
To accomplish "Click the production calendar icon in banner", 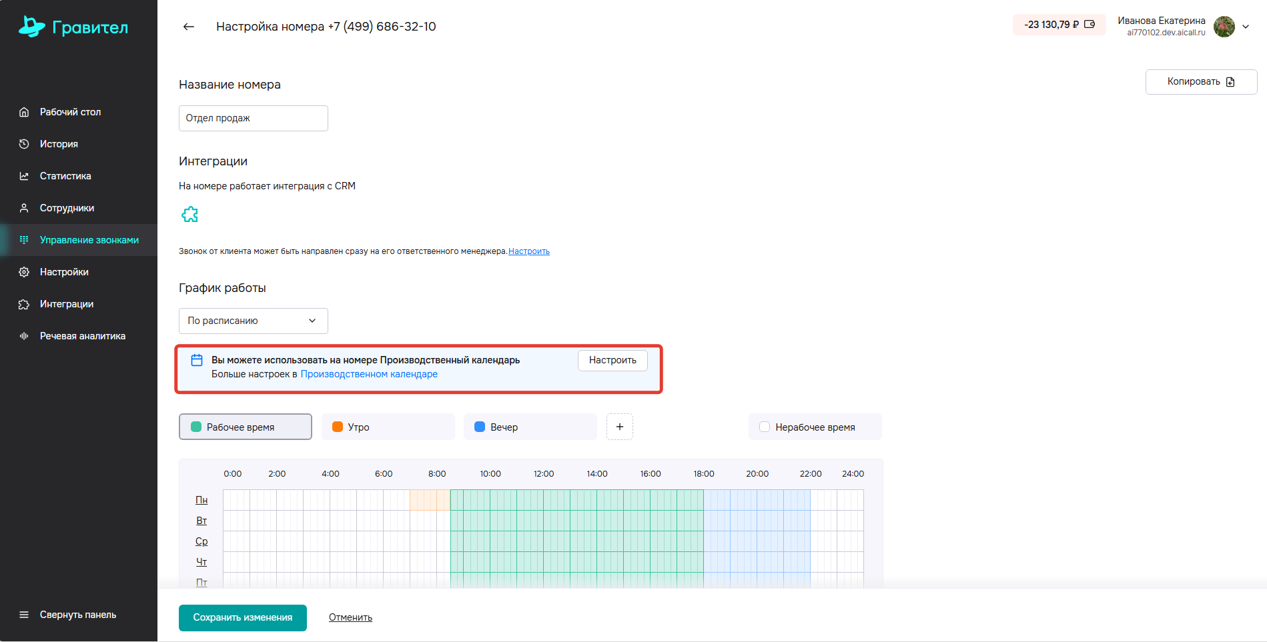I will pos(197,360).
